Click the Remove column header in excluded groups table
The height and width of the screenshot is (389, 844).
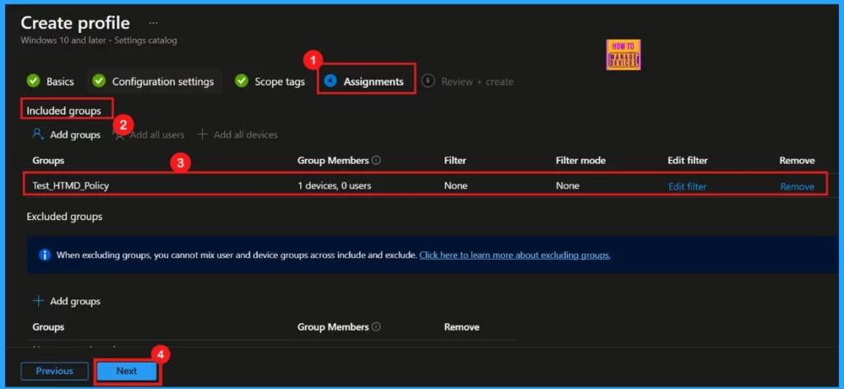point(462,327)
